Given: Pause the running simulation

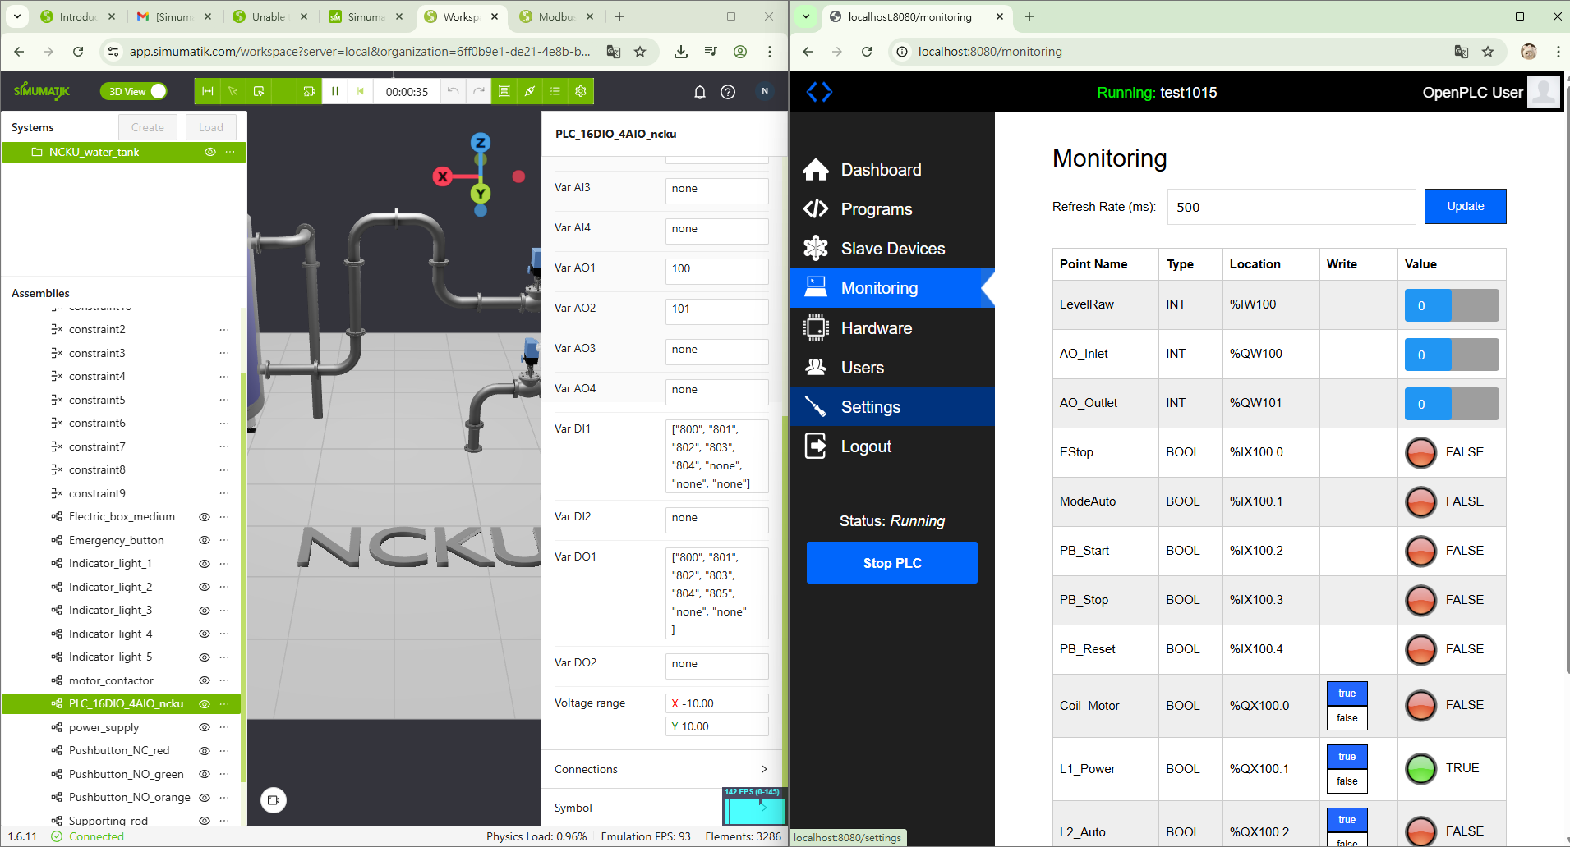Looking at the screenshot, I should [334, 91].
